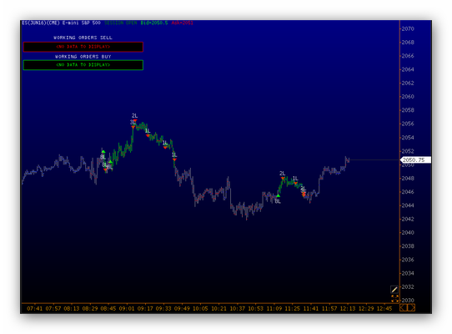Select the current price tag 2050.75

[x=415, y=160]
